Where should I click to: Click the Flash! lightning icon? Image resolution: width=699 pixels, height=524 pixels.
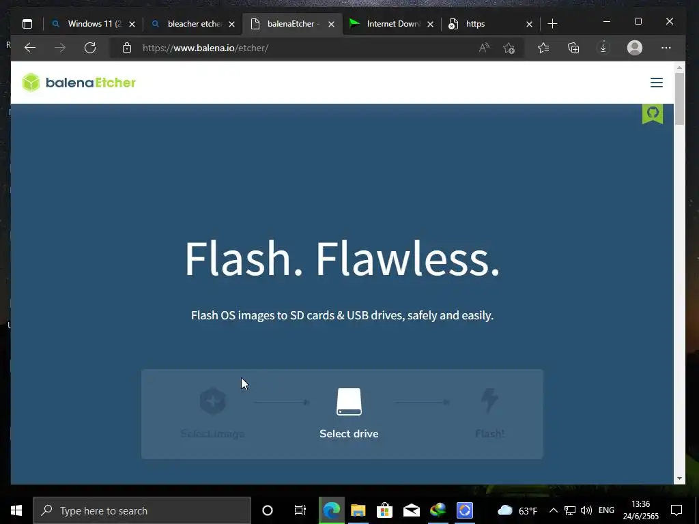489,400
